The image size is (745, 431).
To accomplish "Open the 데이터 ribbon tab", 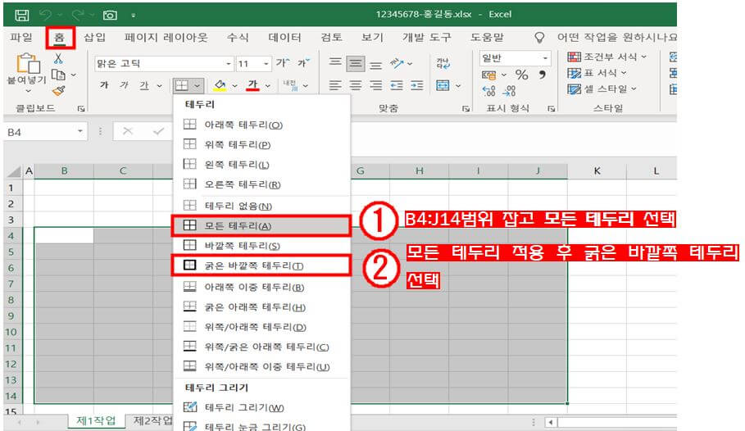I will [x=284, y=37].
